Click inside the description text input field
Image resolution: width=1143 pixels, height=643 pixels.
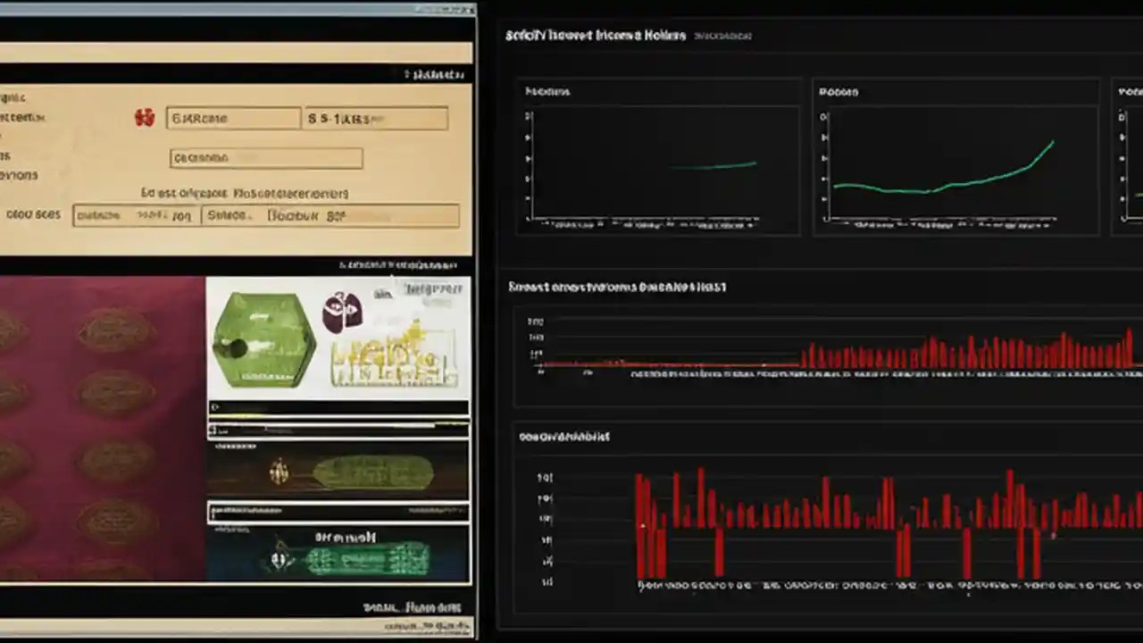(265, 157)
